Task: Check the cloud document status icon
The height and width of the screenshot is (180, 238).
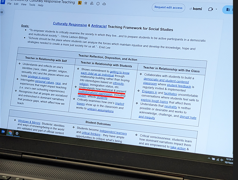Action: pos(104,4)
